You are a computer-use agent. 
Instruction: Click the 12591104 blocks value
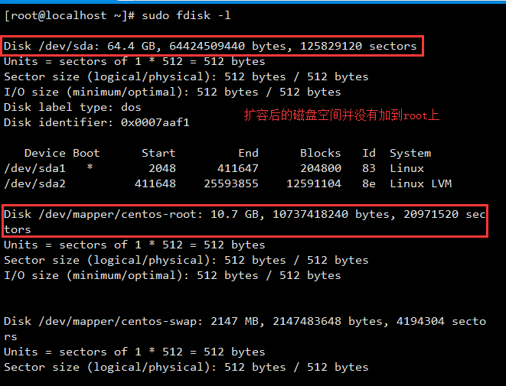click(314, 183)
